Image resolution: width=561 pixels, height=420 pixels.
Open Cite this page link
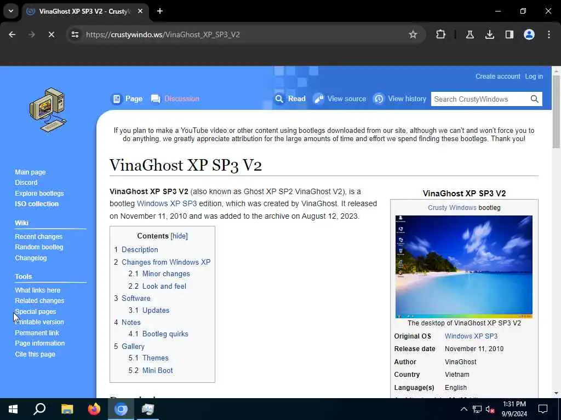[35, 354]
